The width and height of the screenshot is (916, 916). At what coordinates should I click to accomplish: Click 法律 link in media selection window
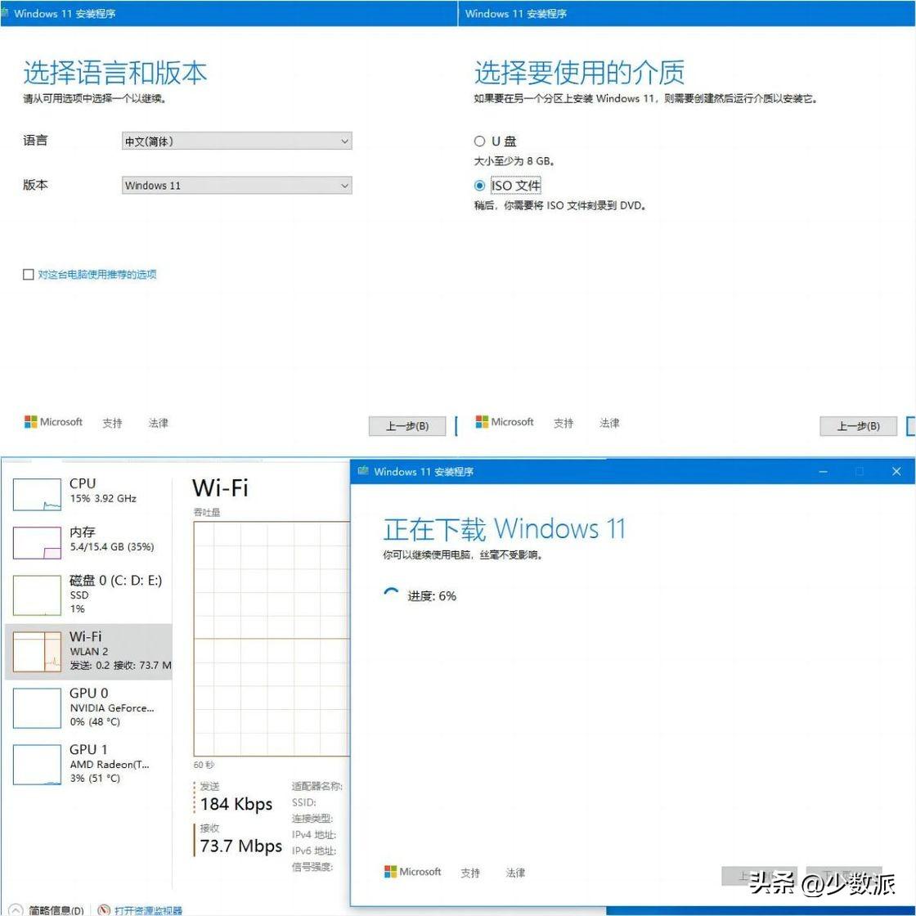(609, 423)
